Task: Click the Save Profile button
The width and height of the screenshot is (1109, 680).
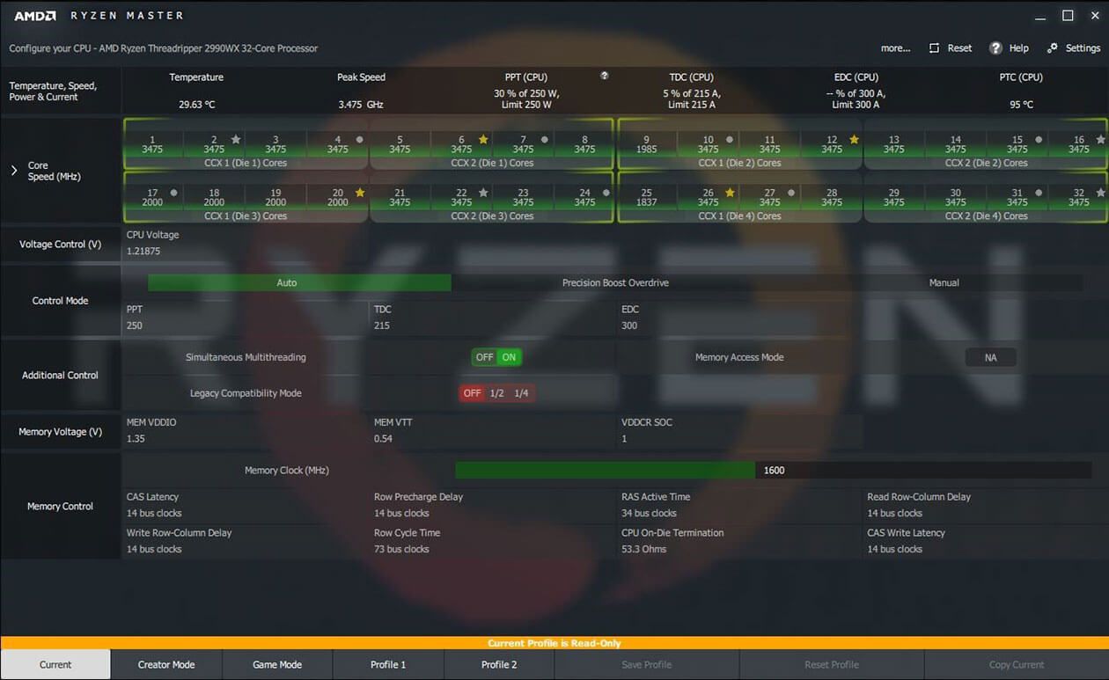Action: [x=647, y=664]
